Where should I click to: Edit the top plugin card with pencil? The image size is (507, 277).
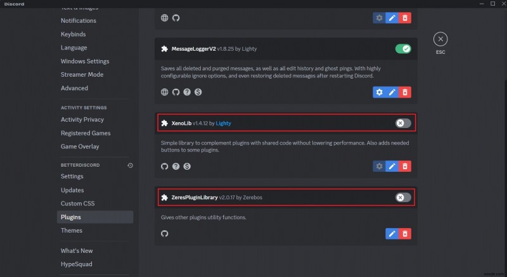click(x=392, y=18)
